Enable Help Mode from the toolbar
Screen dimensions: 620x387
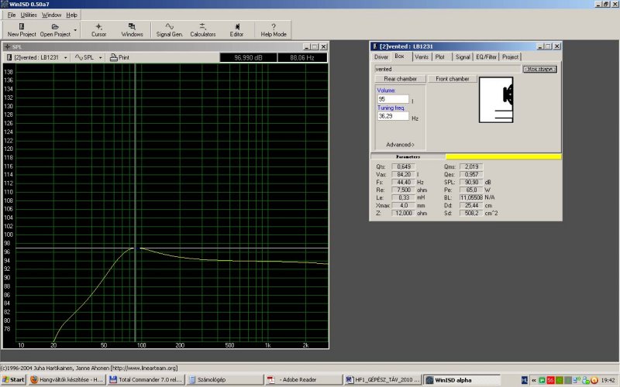coord(273,29)
